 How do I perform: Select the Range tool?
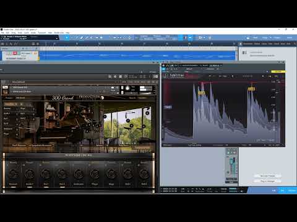click(x=72, y=38)
